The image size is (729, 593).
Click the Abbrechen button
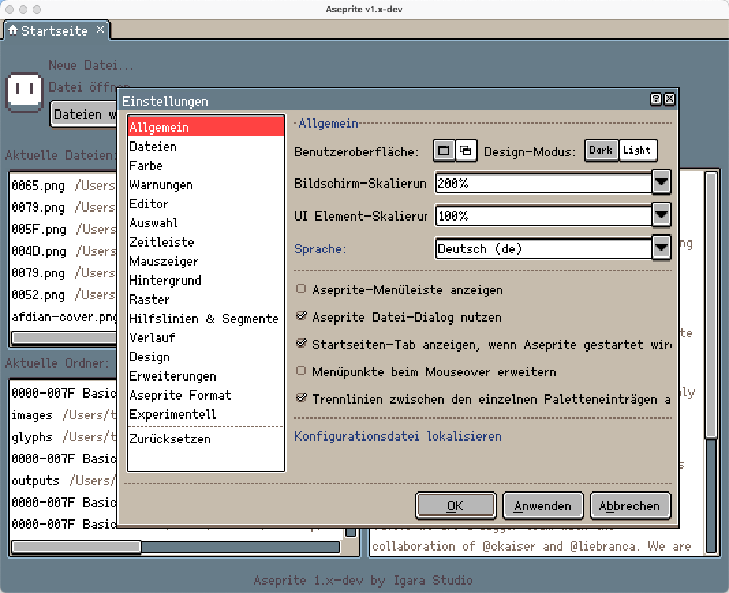(x=629, y=506)
